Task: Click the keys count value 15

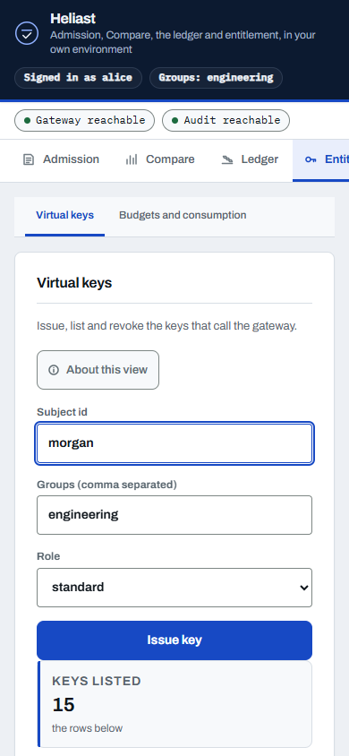Action: point(63,705)
